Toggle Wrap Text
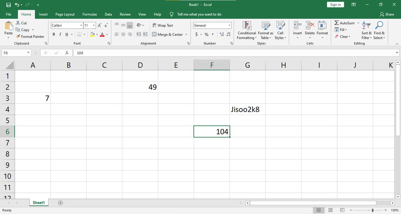 163,25
